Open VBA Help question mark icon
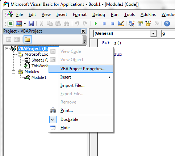The width and height of the screenshot is (175, 156). (x=167, y=24)
